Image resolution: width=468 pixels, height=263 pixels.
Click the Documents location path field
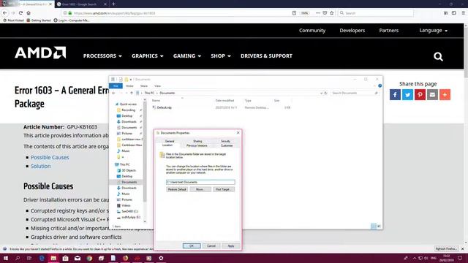coord(200,182)
